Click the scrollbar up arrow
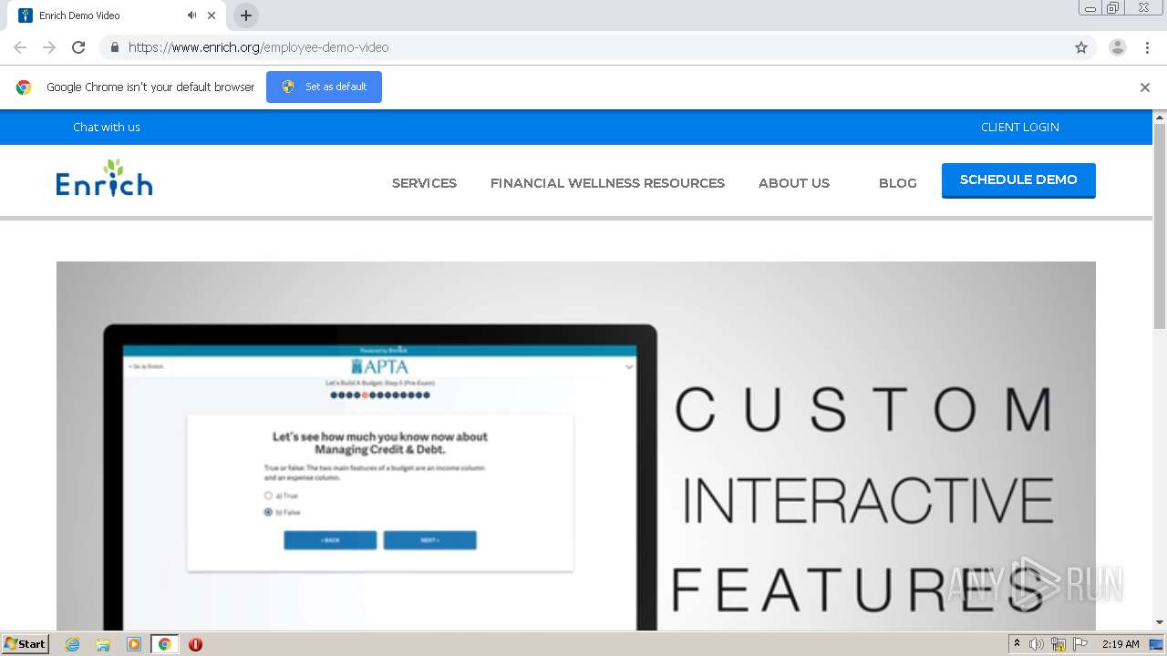Image resolution: width=1167 pixels, height=656 pixels. pyautogui.click(x=1160, y=117)
